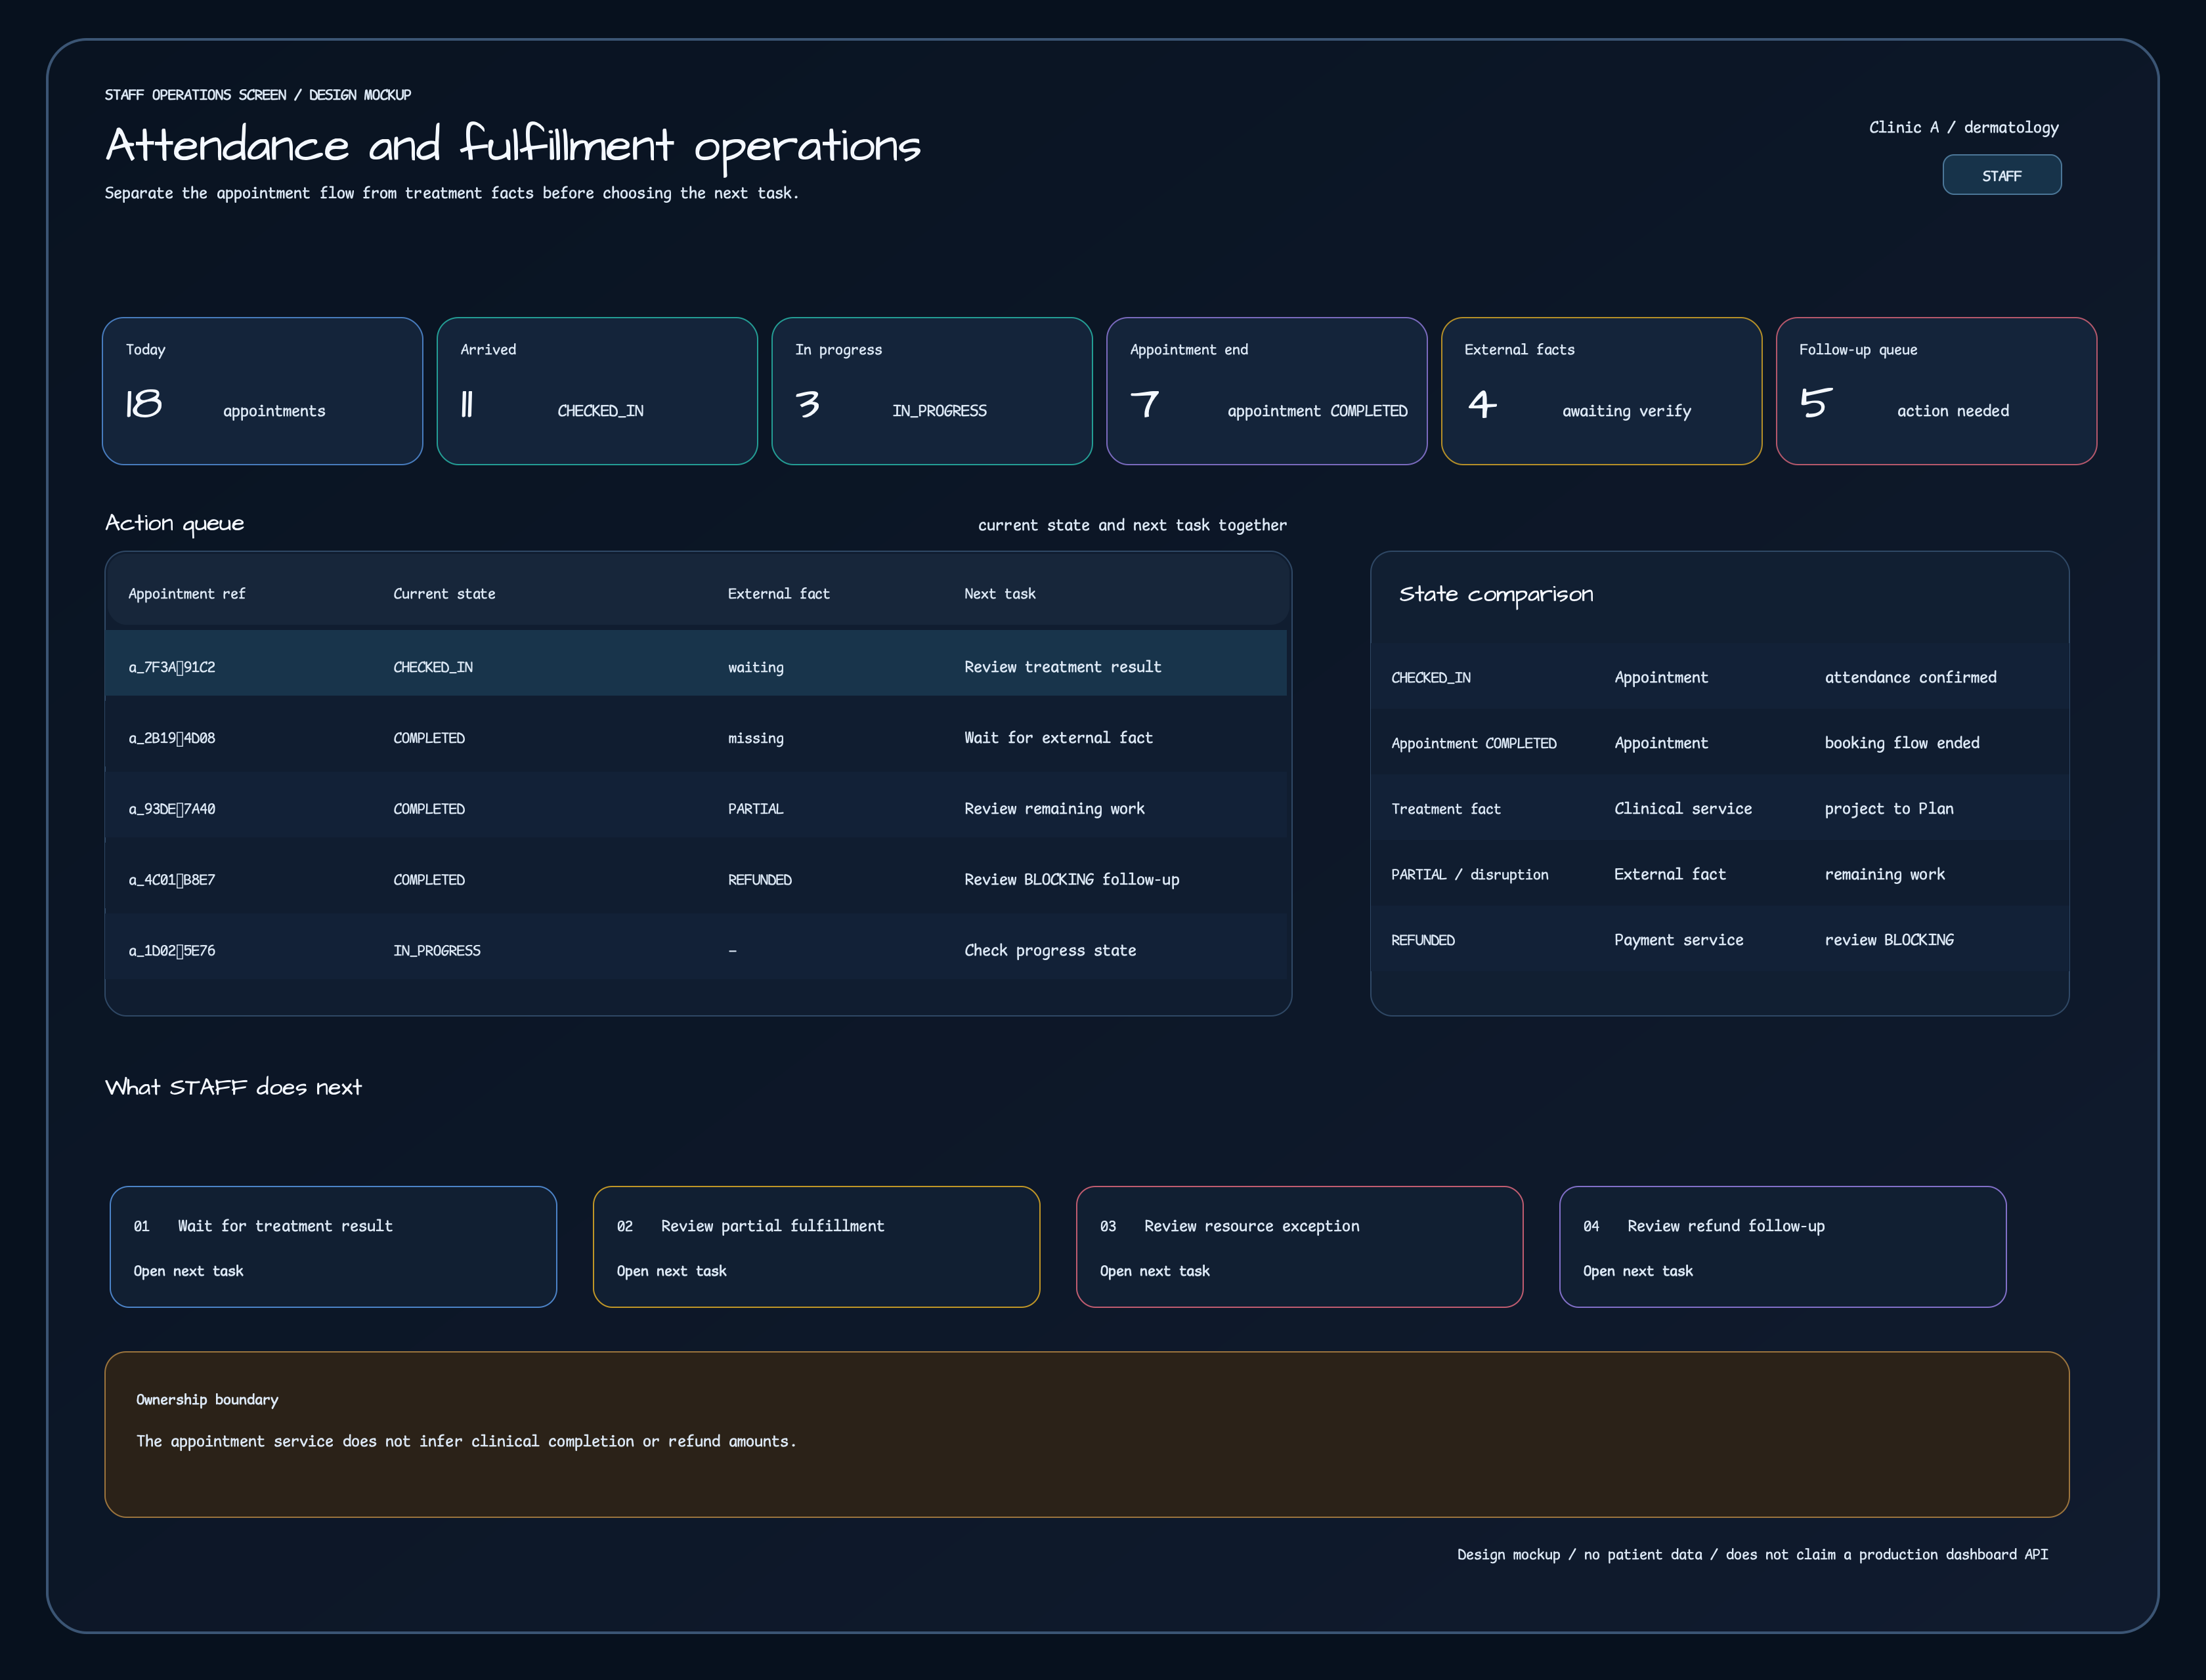Click the Action queue heading
The width and height of the screenshot is (2206, 1680).
(174, 523)
